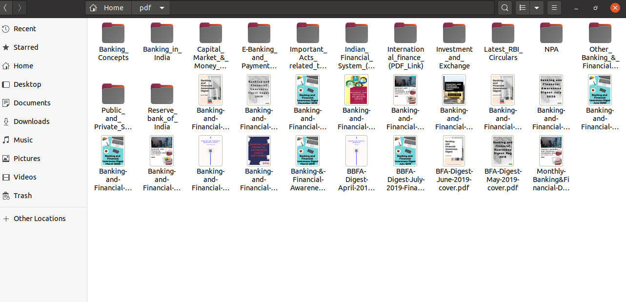
Task: Select the Videos folder in sidebar
Action: 25,177
